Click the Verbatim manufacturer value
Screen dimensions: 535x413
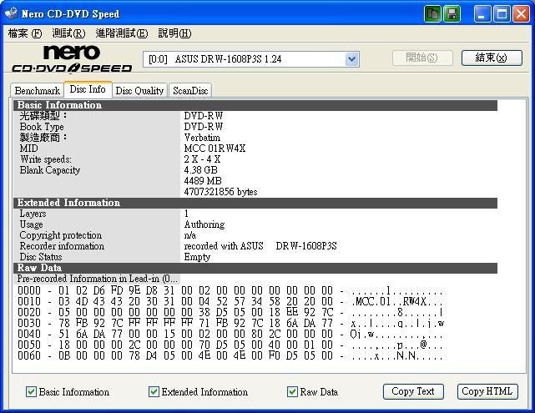(x=202, y=138)
